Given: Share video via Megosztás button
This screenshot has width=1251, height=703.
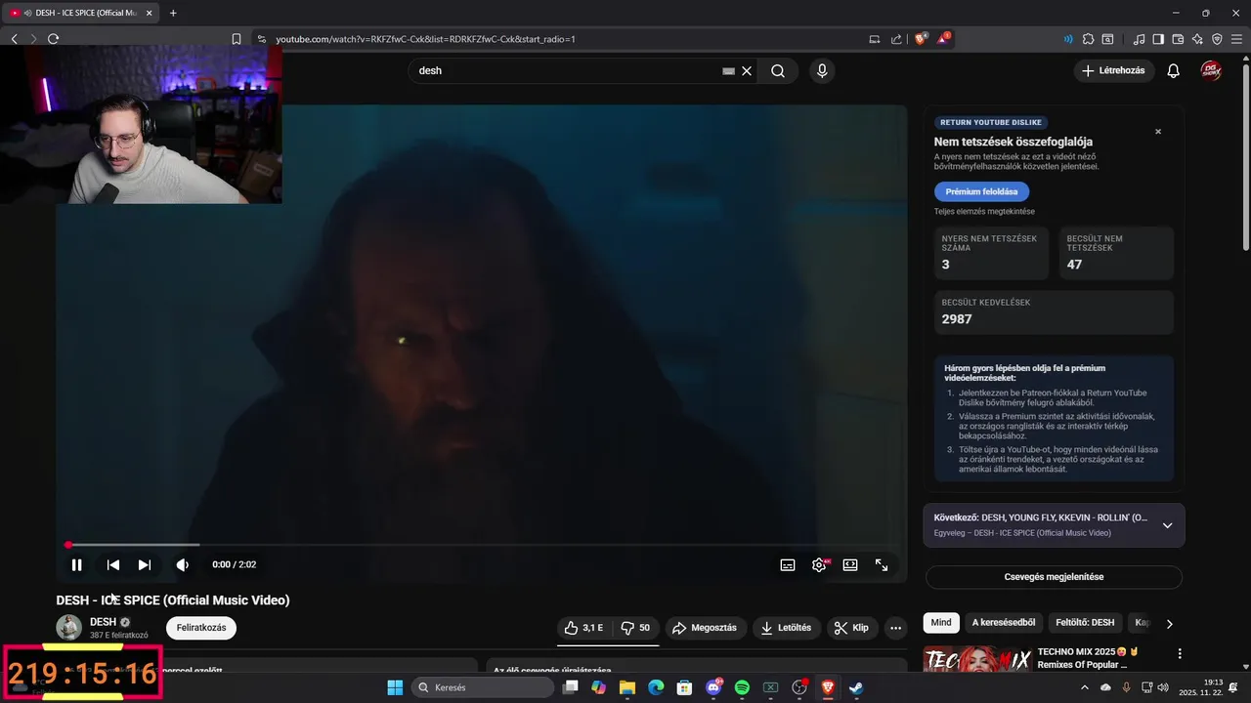Looking at the screenshot, I should click(706, 628).
